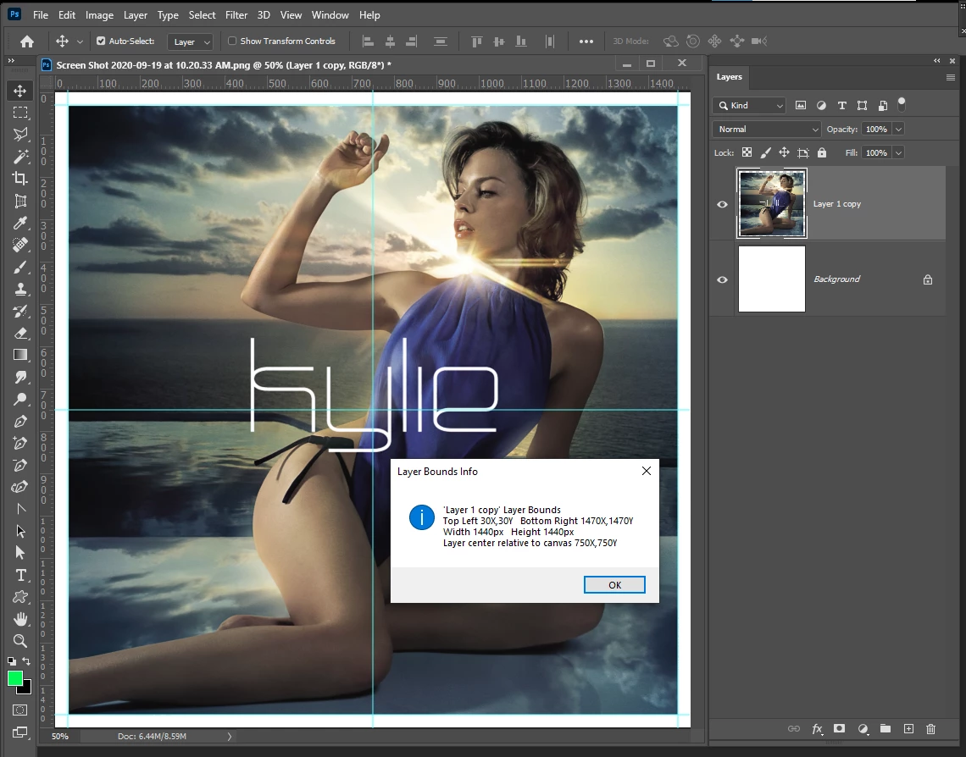Open the blend mode Normal dropdown
The height and width of the screenshot is (757, 966).
pos(766,130)
